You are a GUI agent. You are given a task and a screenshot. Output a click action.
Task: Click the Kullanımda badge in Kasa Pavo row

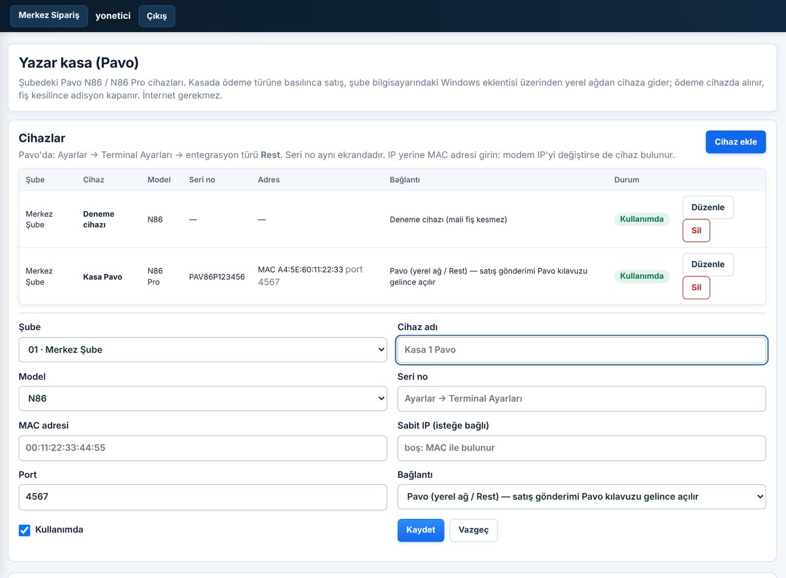641,276
